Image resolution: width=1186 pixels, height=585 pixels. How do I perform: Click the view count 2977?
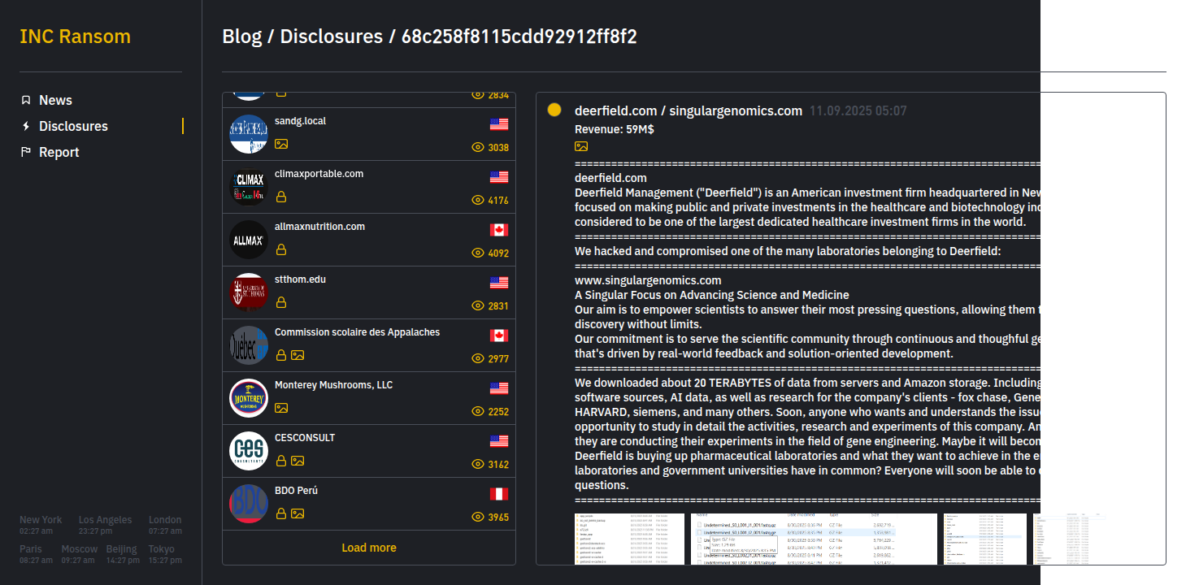point(498,359)
